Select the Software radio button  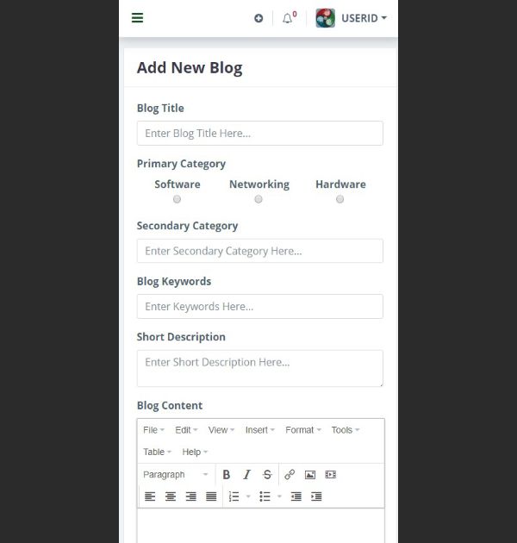tap(177, 199)
